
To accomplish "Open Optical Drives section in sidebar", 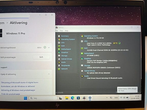I will [66, 59].
